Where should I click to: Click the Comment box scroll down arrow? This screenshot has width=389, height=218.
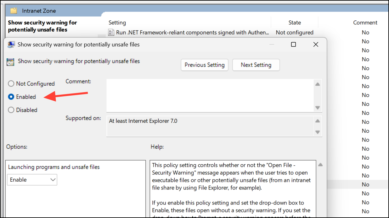point(318,108)
